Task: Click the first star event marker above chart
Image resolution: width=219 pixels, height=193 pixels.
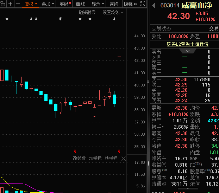Action: click(7, 19)
